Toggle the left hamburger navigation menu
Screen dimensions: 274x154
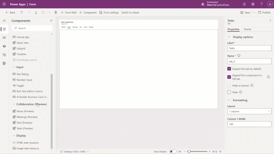point(4,21)
